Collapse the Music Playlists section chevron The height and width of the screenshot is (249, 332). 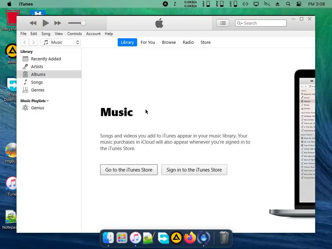click(x=48, y=101)
